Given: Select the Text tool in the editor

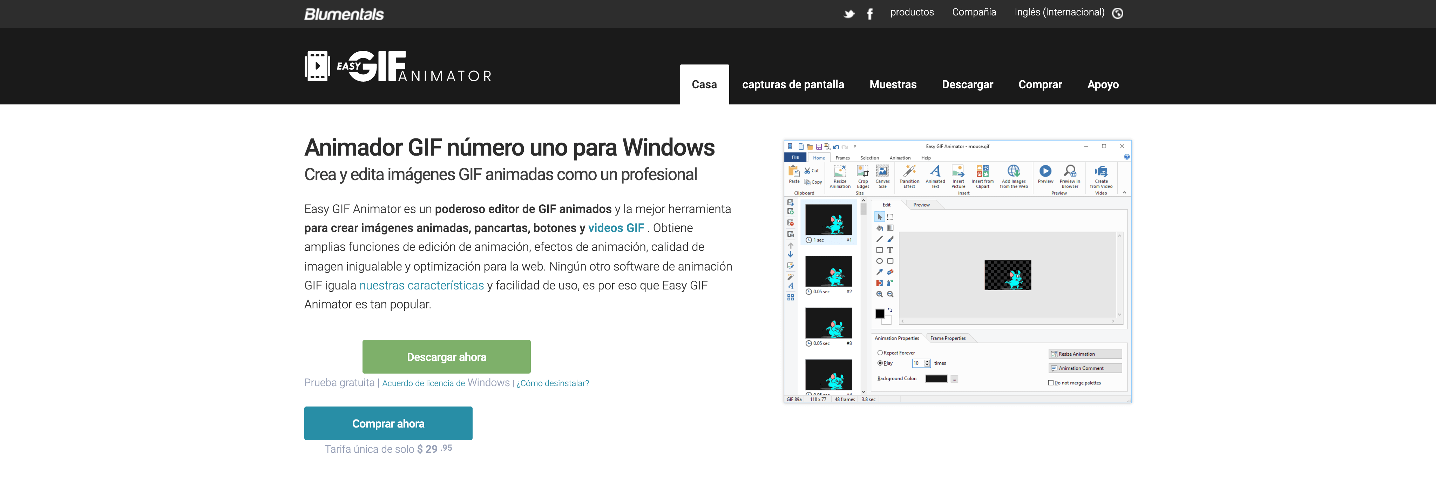Looking at the screenshot, I should pos(891,250).
